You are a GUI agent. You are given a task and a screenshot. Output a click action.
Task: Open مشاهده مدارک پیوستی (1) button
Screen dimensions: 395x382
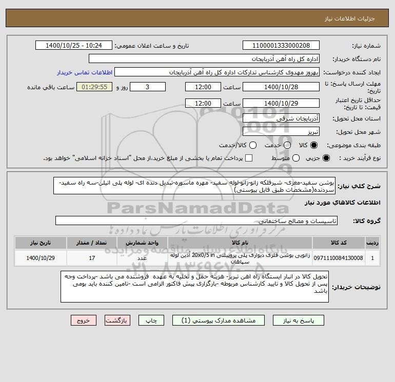(219, 320)
